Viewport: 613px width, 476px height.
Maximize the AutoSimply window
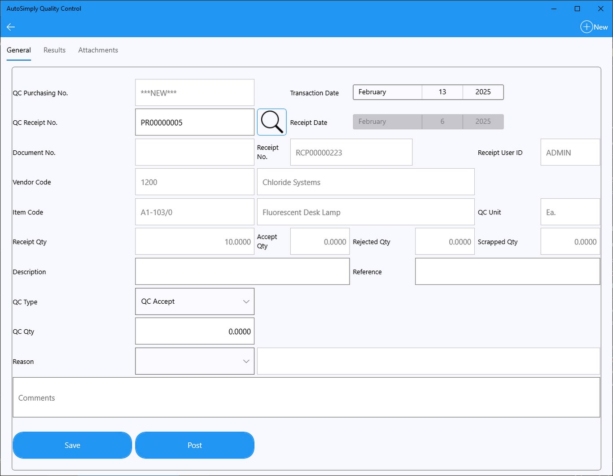(x=577, y=9)
